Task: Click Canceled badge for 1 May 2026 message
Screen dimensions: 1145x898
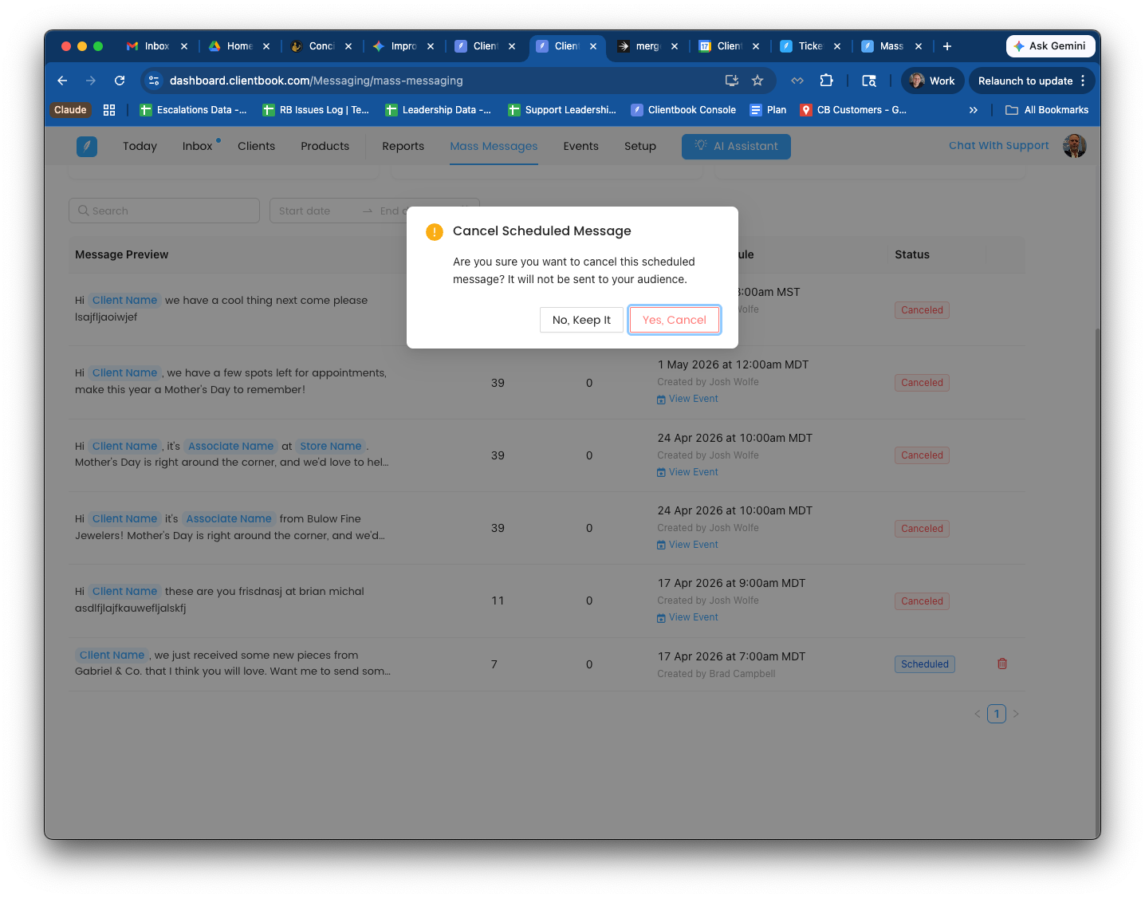Action: (x=922, y=383)
